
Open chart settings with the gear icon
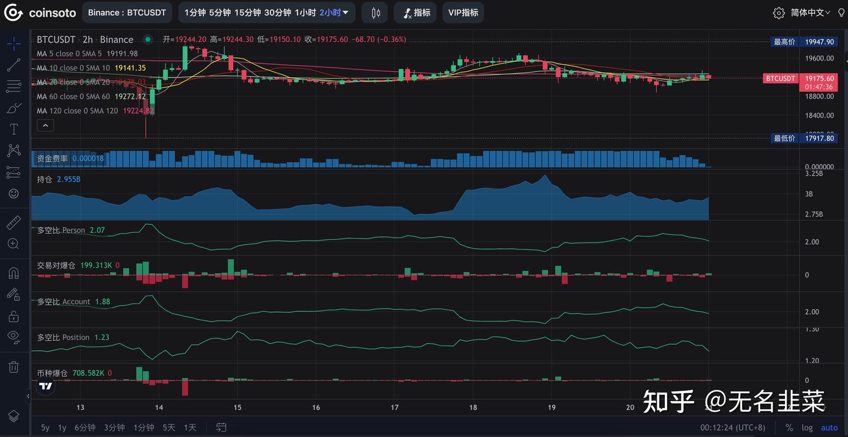tap(779, 12)
